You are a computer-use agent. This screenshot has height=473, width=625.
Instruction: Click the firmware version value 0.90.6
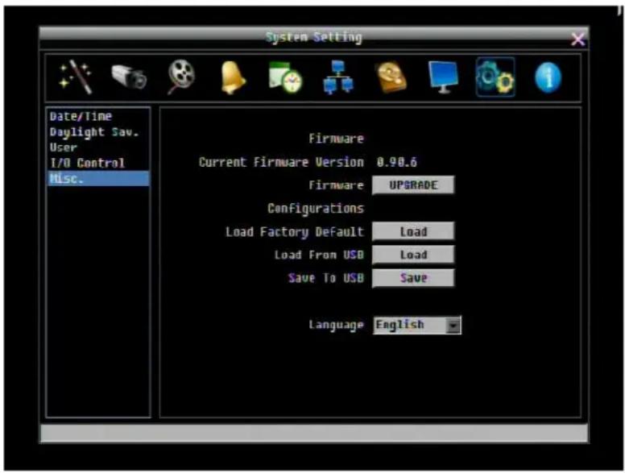(396, 162)
